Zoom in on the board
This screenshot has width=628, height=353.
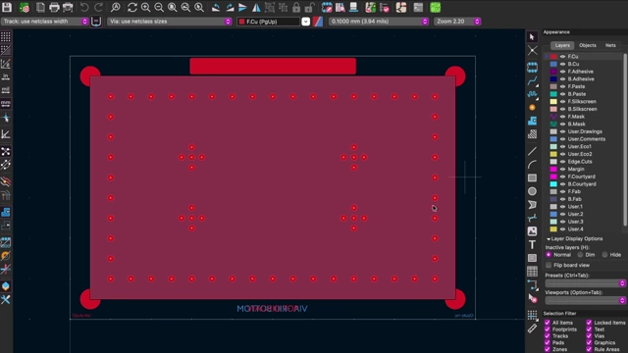146,7
